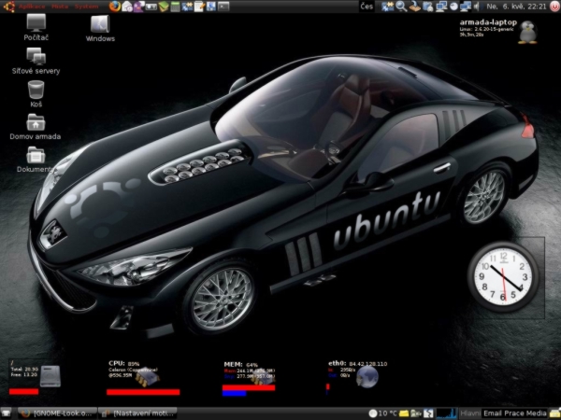Image resolution: width=561 pixels, height=420 pixels.
Task: Select the Windows drive desktop icon
Action: 100,29
